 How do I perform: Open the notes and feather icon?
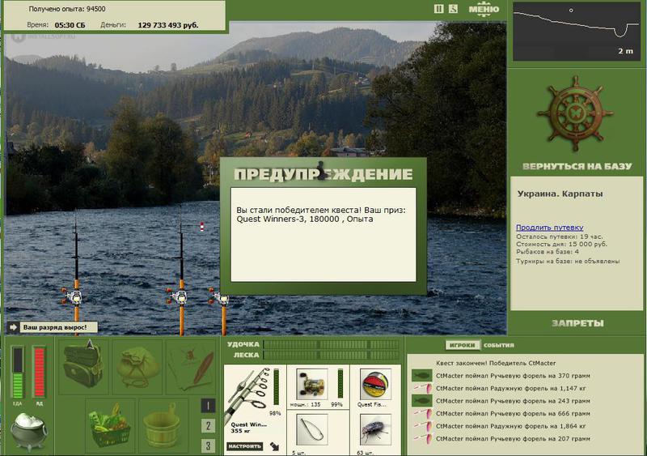pos(191,367)
